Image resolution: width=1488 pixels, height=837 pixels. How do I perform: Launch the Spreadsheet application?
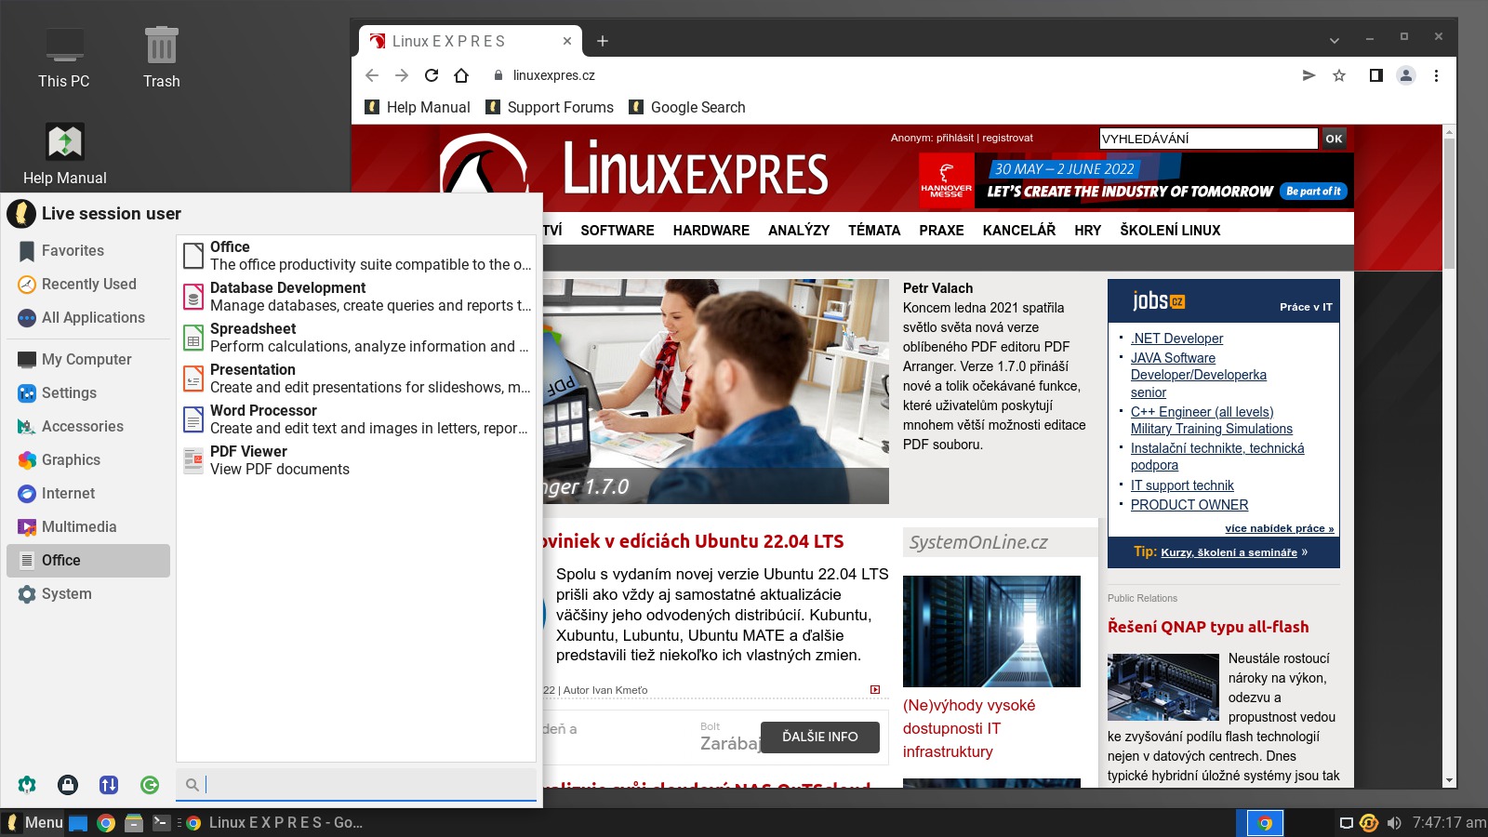click(357, 338)
